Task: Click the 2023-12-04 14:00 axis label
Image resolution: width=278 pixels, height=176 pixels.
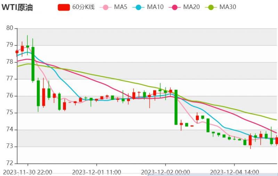Action: (234, 172)
